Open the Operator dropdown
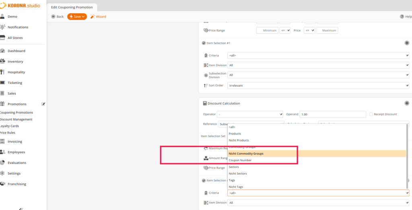Image resolution: width=412 pixels, height=210 pixels. [x=250, y=114]
